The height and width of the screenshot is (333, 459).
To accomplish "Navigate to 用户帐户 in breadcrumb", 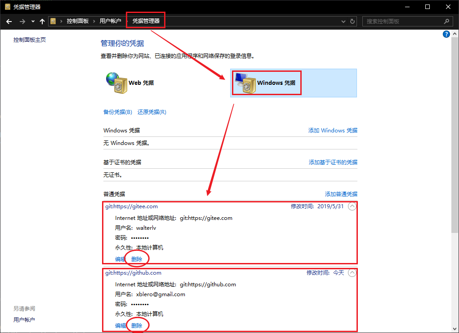I will (x=111, y=21).
